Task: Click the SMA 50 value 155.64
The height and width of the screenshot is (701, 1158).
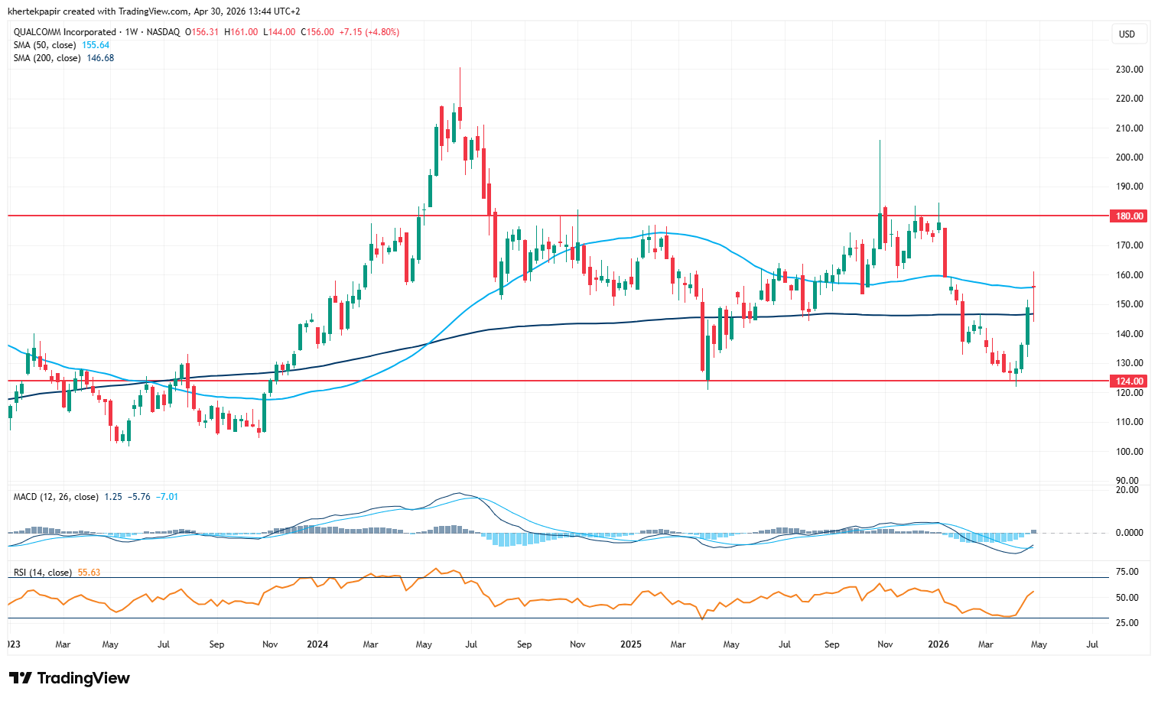Action: [x=96, y=45]
